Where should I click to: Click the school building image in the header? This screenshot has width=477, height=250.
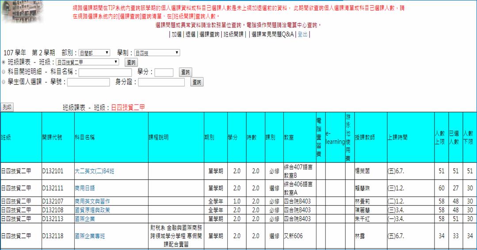pyautogui.click(x=22, y=12)
